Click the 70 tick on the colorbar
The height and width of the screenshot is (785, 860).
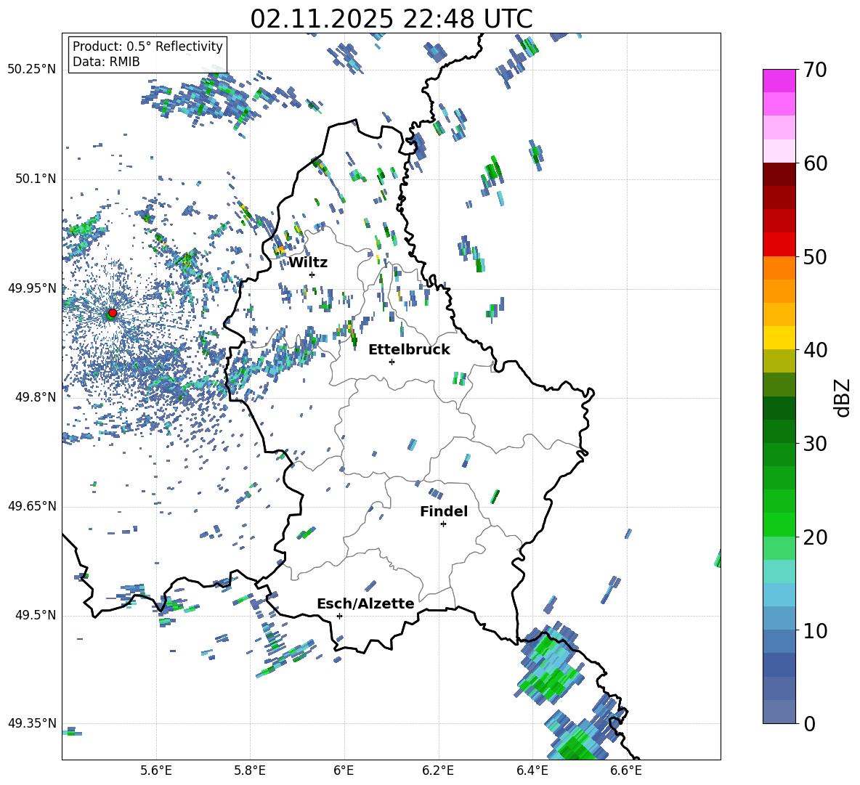814,70
